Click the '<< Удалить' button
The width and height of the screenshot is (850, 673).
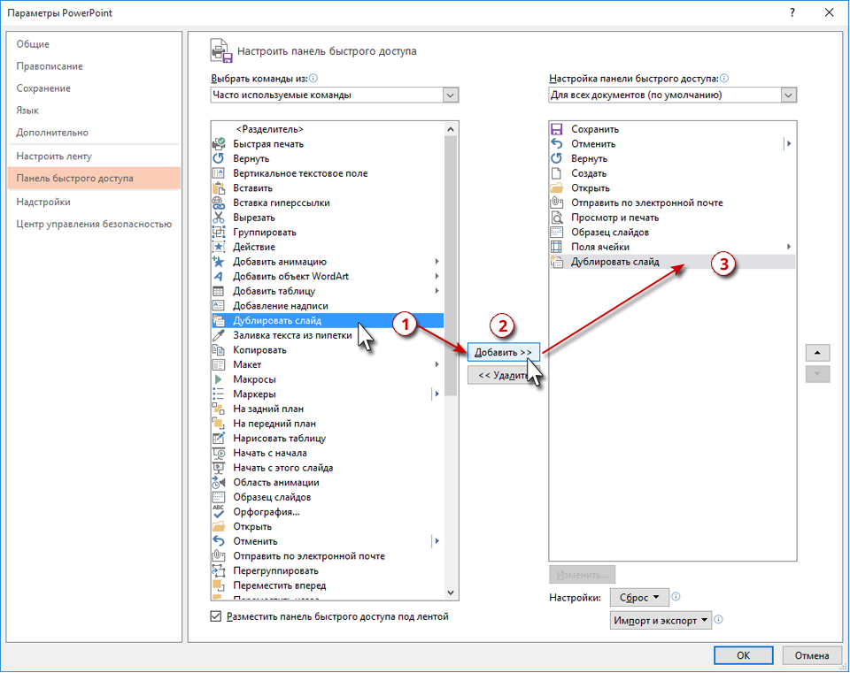(x=504, y=375)
